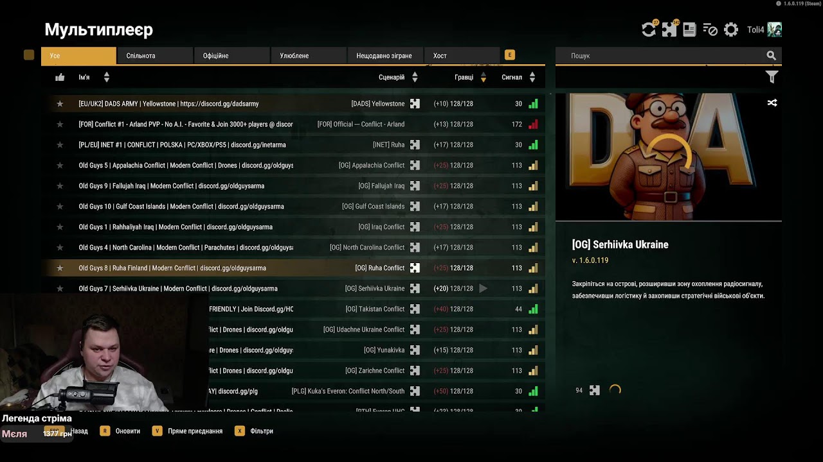Click the V key hint icon

(157, 431)
